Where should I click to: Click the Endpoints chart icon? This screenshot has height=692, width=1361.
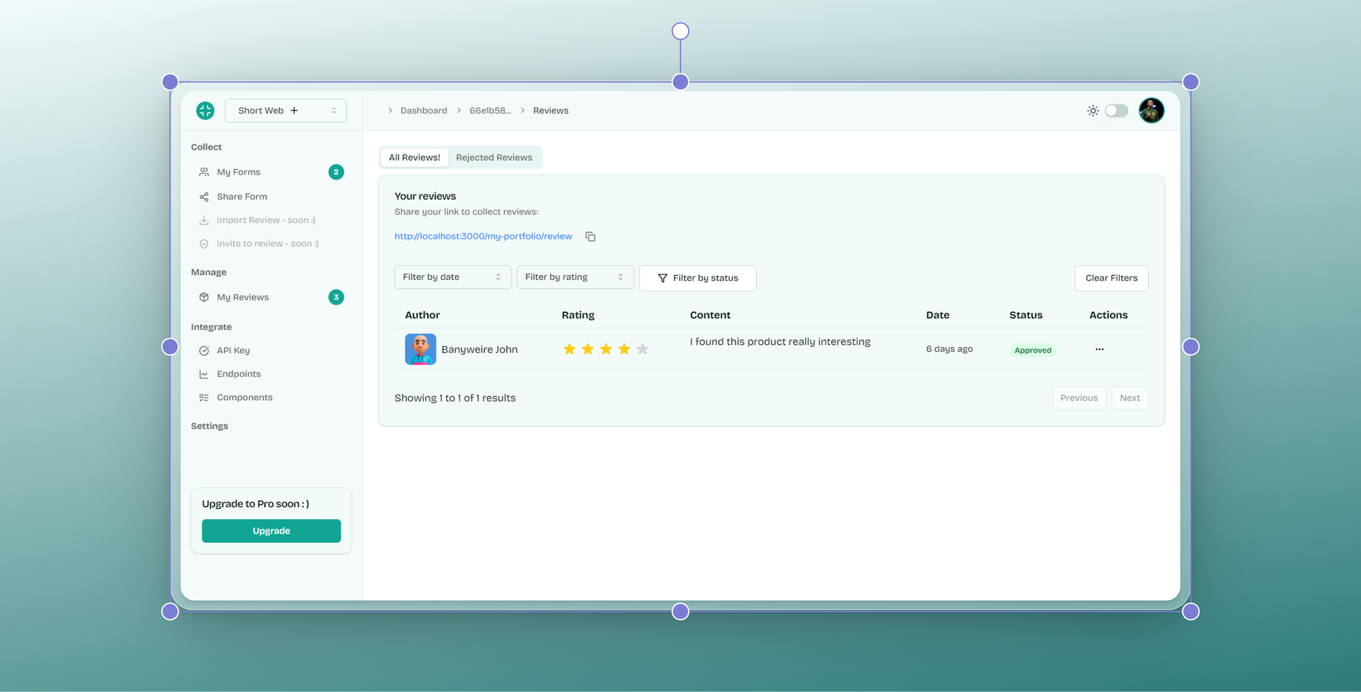click(x=204, y=374)
